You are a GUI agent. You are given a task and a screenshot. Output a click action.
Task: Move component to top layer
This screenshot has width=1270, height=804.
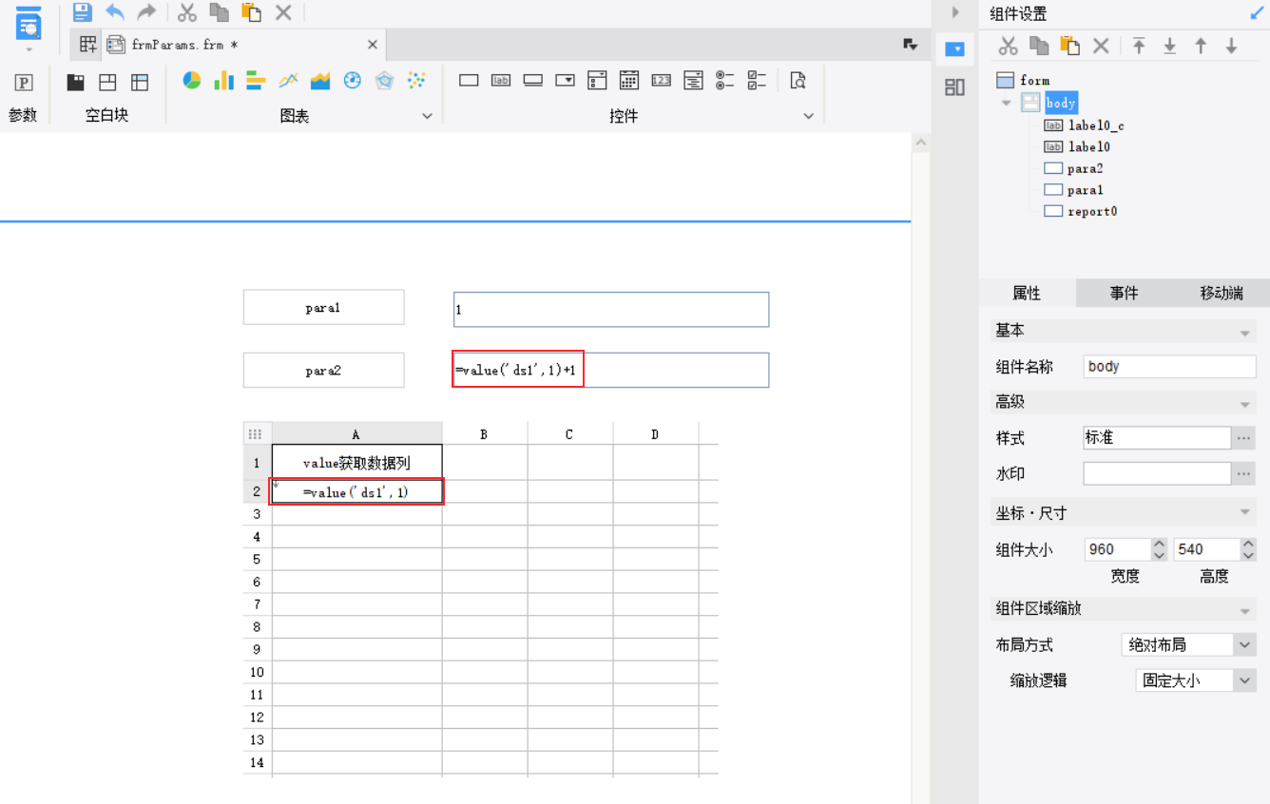1139,46
